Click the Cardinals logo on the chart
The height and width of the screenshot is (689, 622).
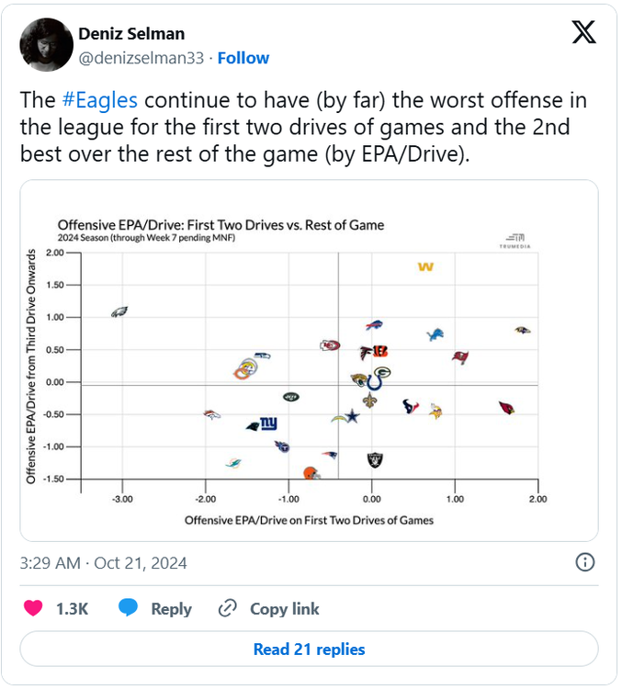pyautogui.click(x=505, y=408)
